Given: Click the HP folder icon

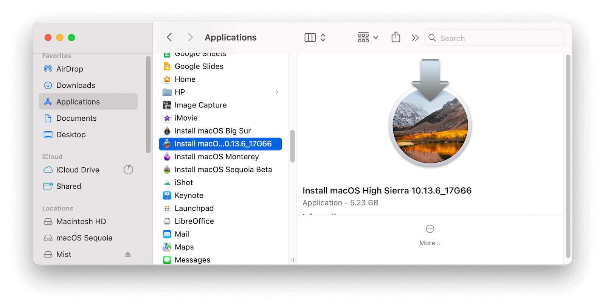Looking at the screenshot, I should pyautogui.click(x=167, y=92).
